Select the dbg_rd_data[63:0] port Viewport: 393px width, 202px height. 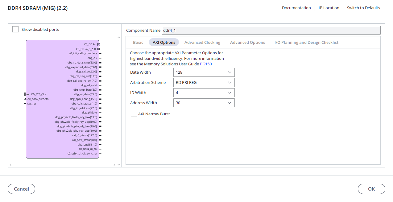pos(86,94)
